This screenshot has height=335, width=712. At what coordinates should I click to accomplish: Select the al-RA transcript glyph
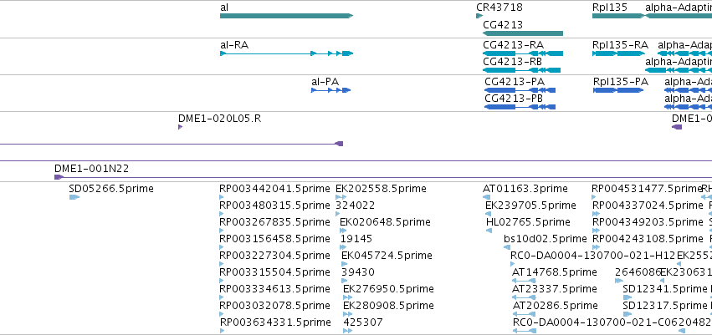pyautogui.click(x=286, y=53)
